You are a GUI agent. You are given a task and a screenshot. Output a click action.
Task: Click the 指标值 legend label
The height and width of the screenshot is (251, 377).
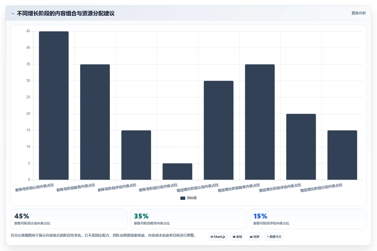click(x=192, y=198)
